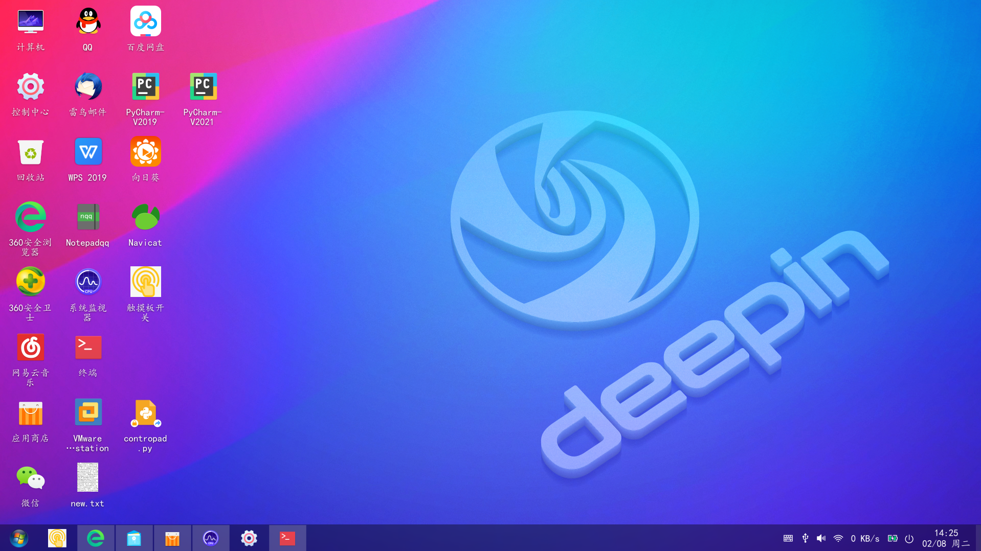Open the Wi-Fi network list from tray
Screen dimensions: 981x551
tap(838, 538)
